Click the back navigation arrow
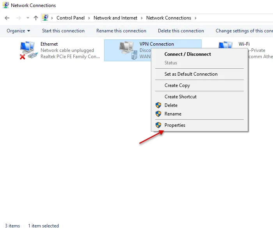 7,18
